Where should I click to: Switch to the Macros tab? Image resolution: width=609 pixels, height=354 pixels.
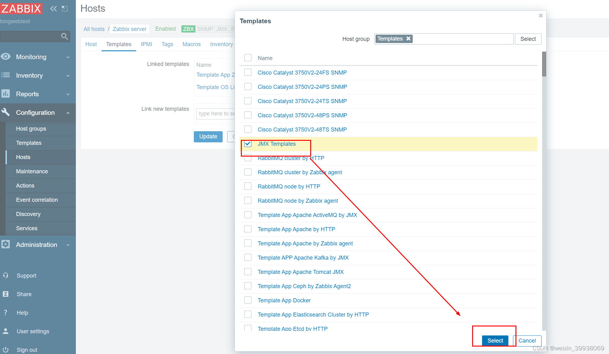tap(191, 44)
